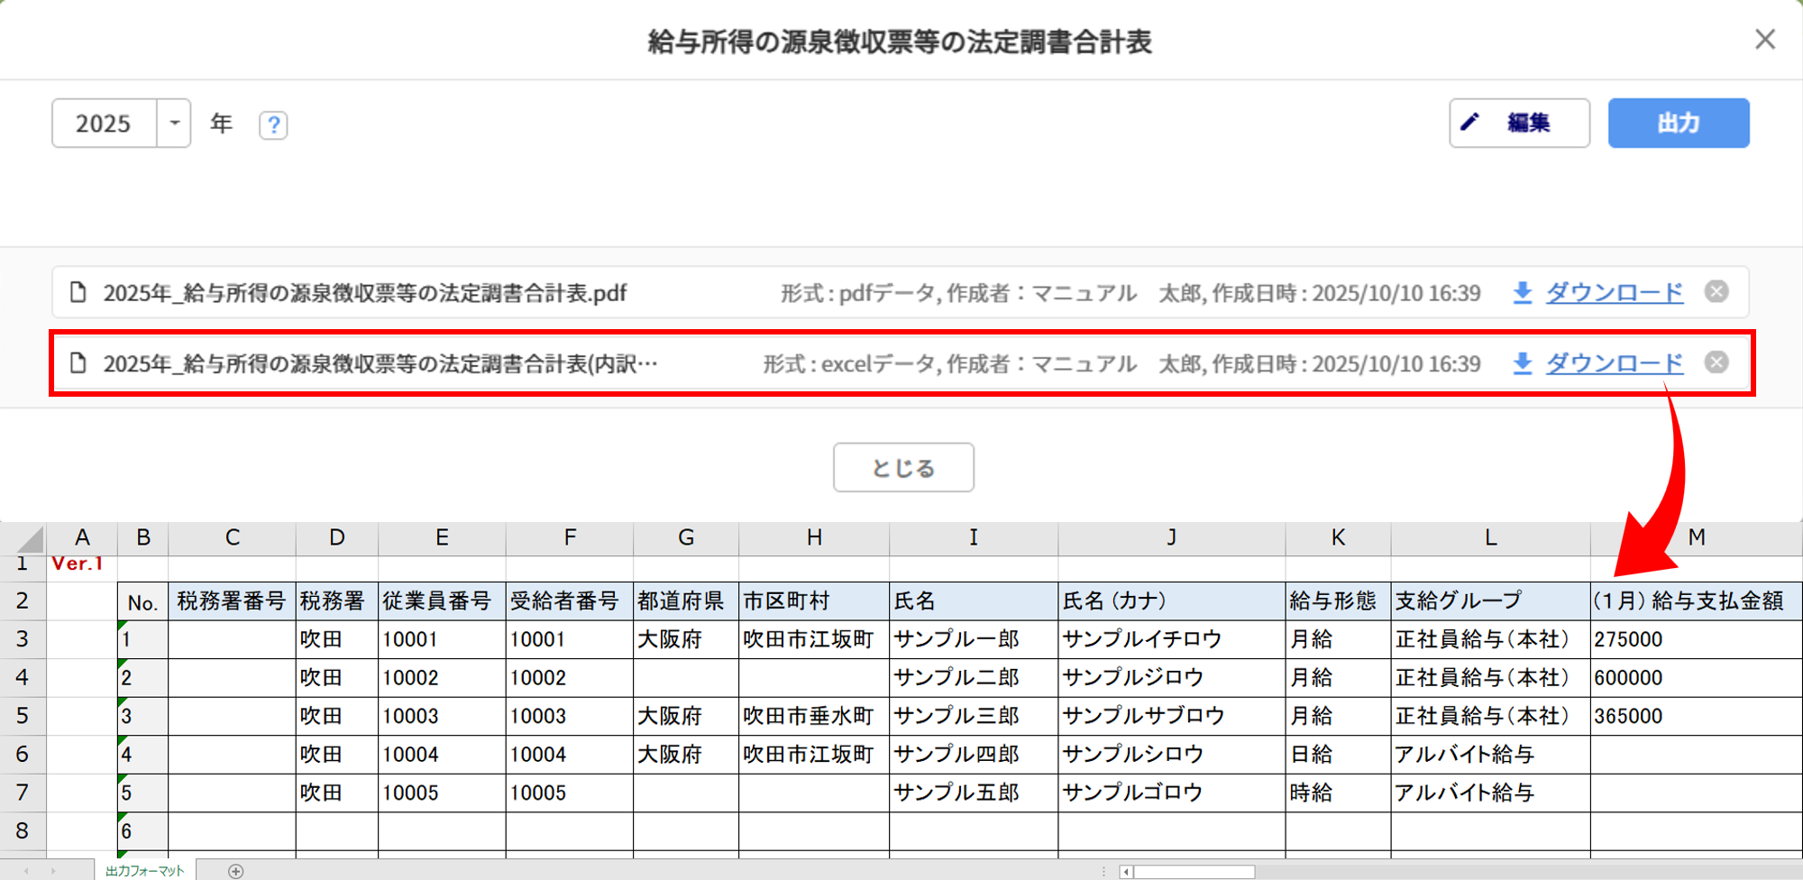The height and width of the screenshot is (880, 1803).
Task: Close the dialog with top-right X
Action: (x=1764, y=40)
